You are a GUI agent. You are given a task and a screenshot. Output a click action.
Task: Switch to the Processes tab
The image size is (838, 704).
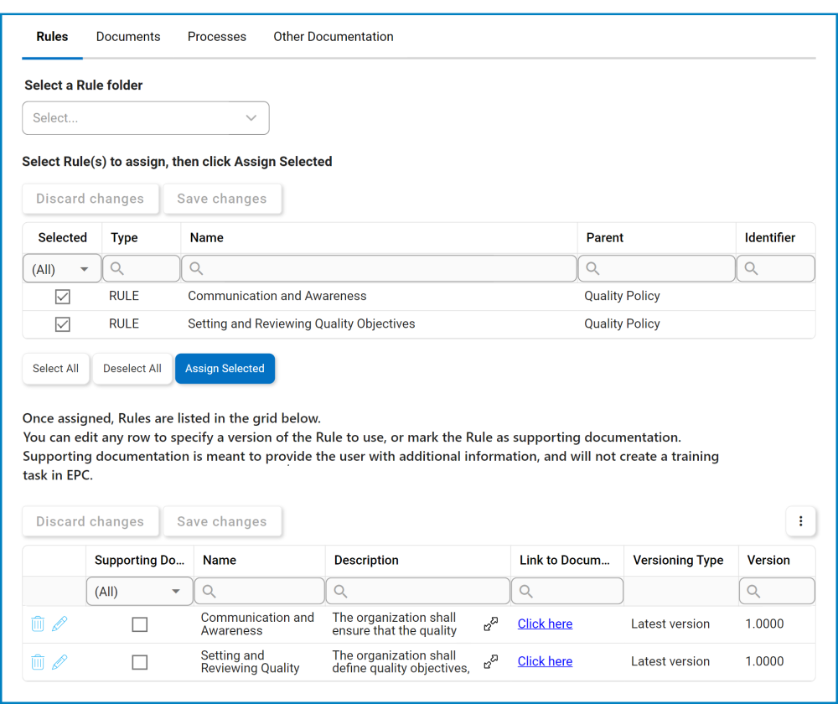(x=216, y=36)
